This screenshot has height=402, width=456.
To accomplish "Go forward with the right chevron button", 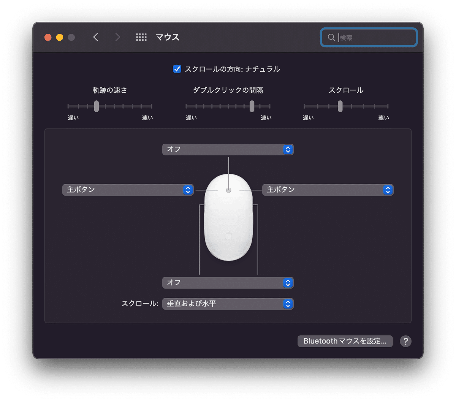I will click(x=117, y=37).
